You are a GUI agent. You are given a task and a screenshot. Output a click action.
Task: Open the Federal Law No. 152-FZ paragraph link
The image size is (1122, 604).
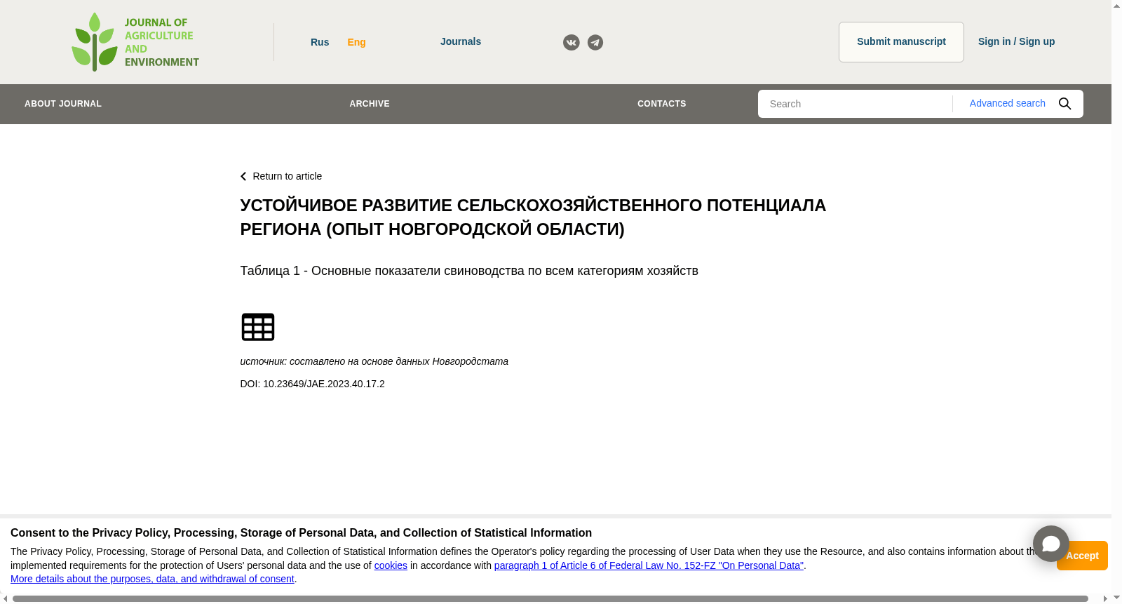[x=649, y=565]
